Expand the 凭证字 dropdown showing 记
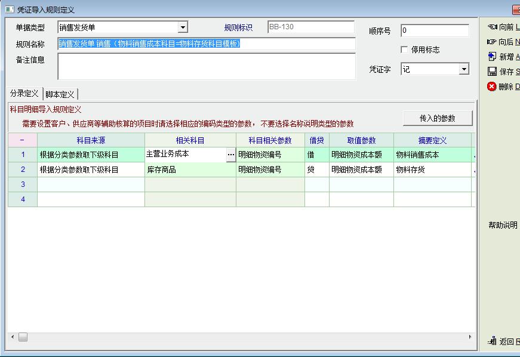 pyautogui.click(x=464, y=69)
